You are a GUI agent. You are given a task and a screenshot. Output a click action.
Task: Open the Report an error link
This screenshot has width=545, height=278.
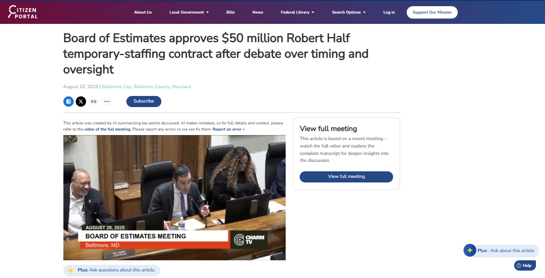(x=228, y=129)
